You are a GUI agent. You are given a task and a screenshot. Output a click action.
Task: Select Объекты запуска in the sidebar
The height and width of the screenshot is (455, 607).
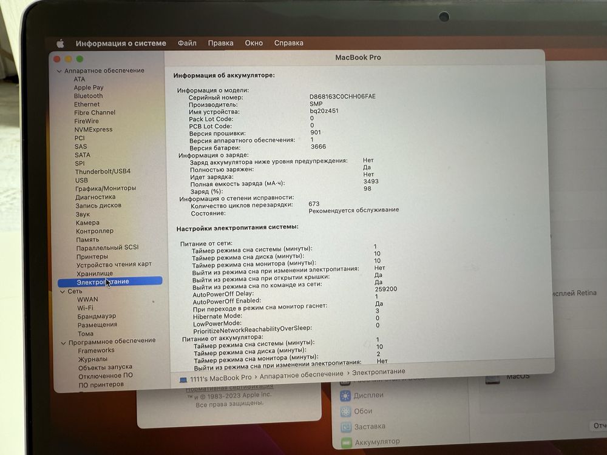coord(105,367)
